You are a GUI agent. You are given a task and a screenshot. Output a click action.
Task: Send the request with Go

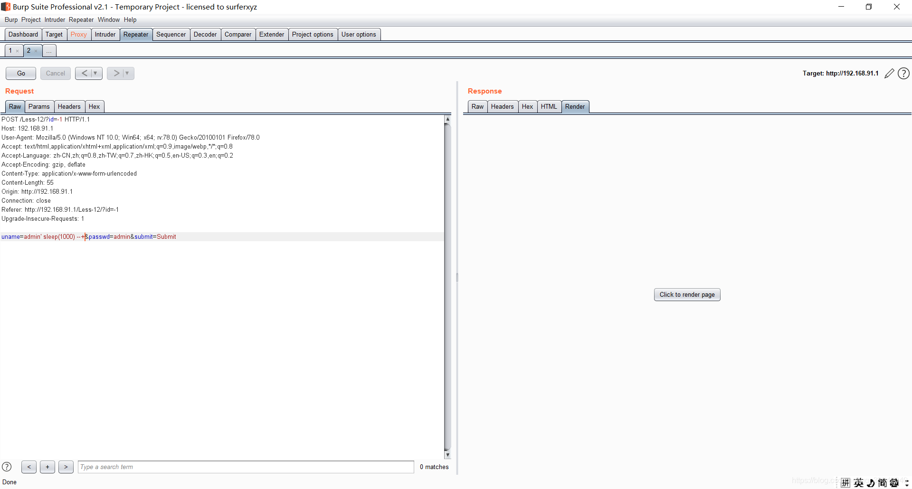pyautogui.click(x=21, y=73)
